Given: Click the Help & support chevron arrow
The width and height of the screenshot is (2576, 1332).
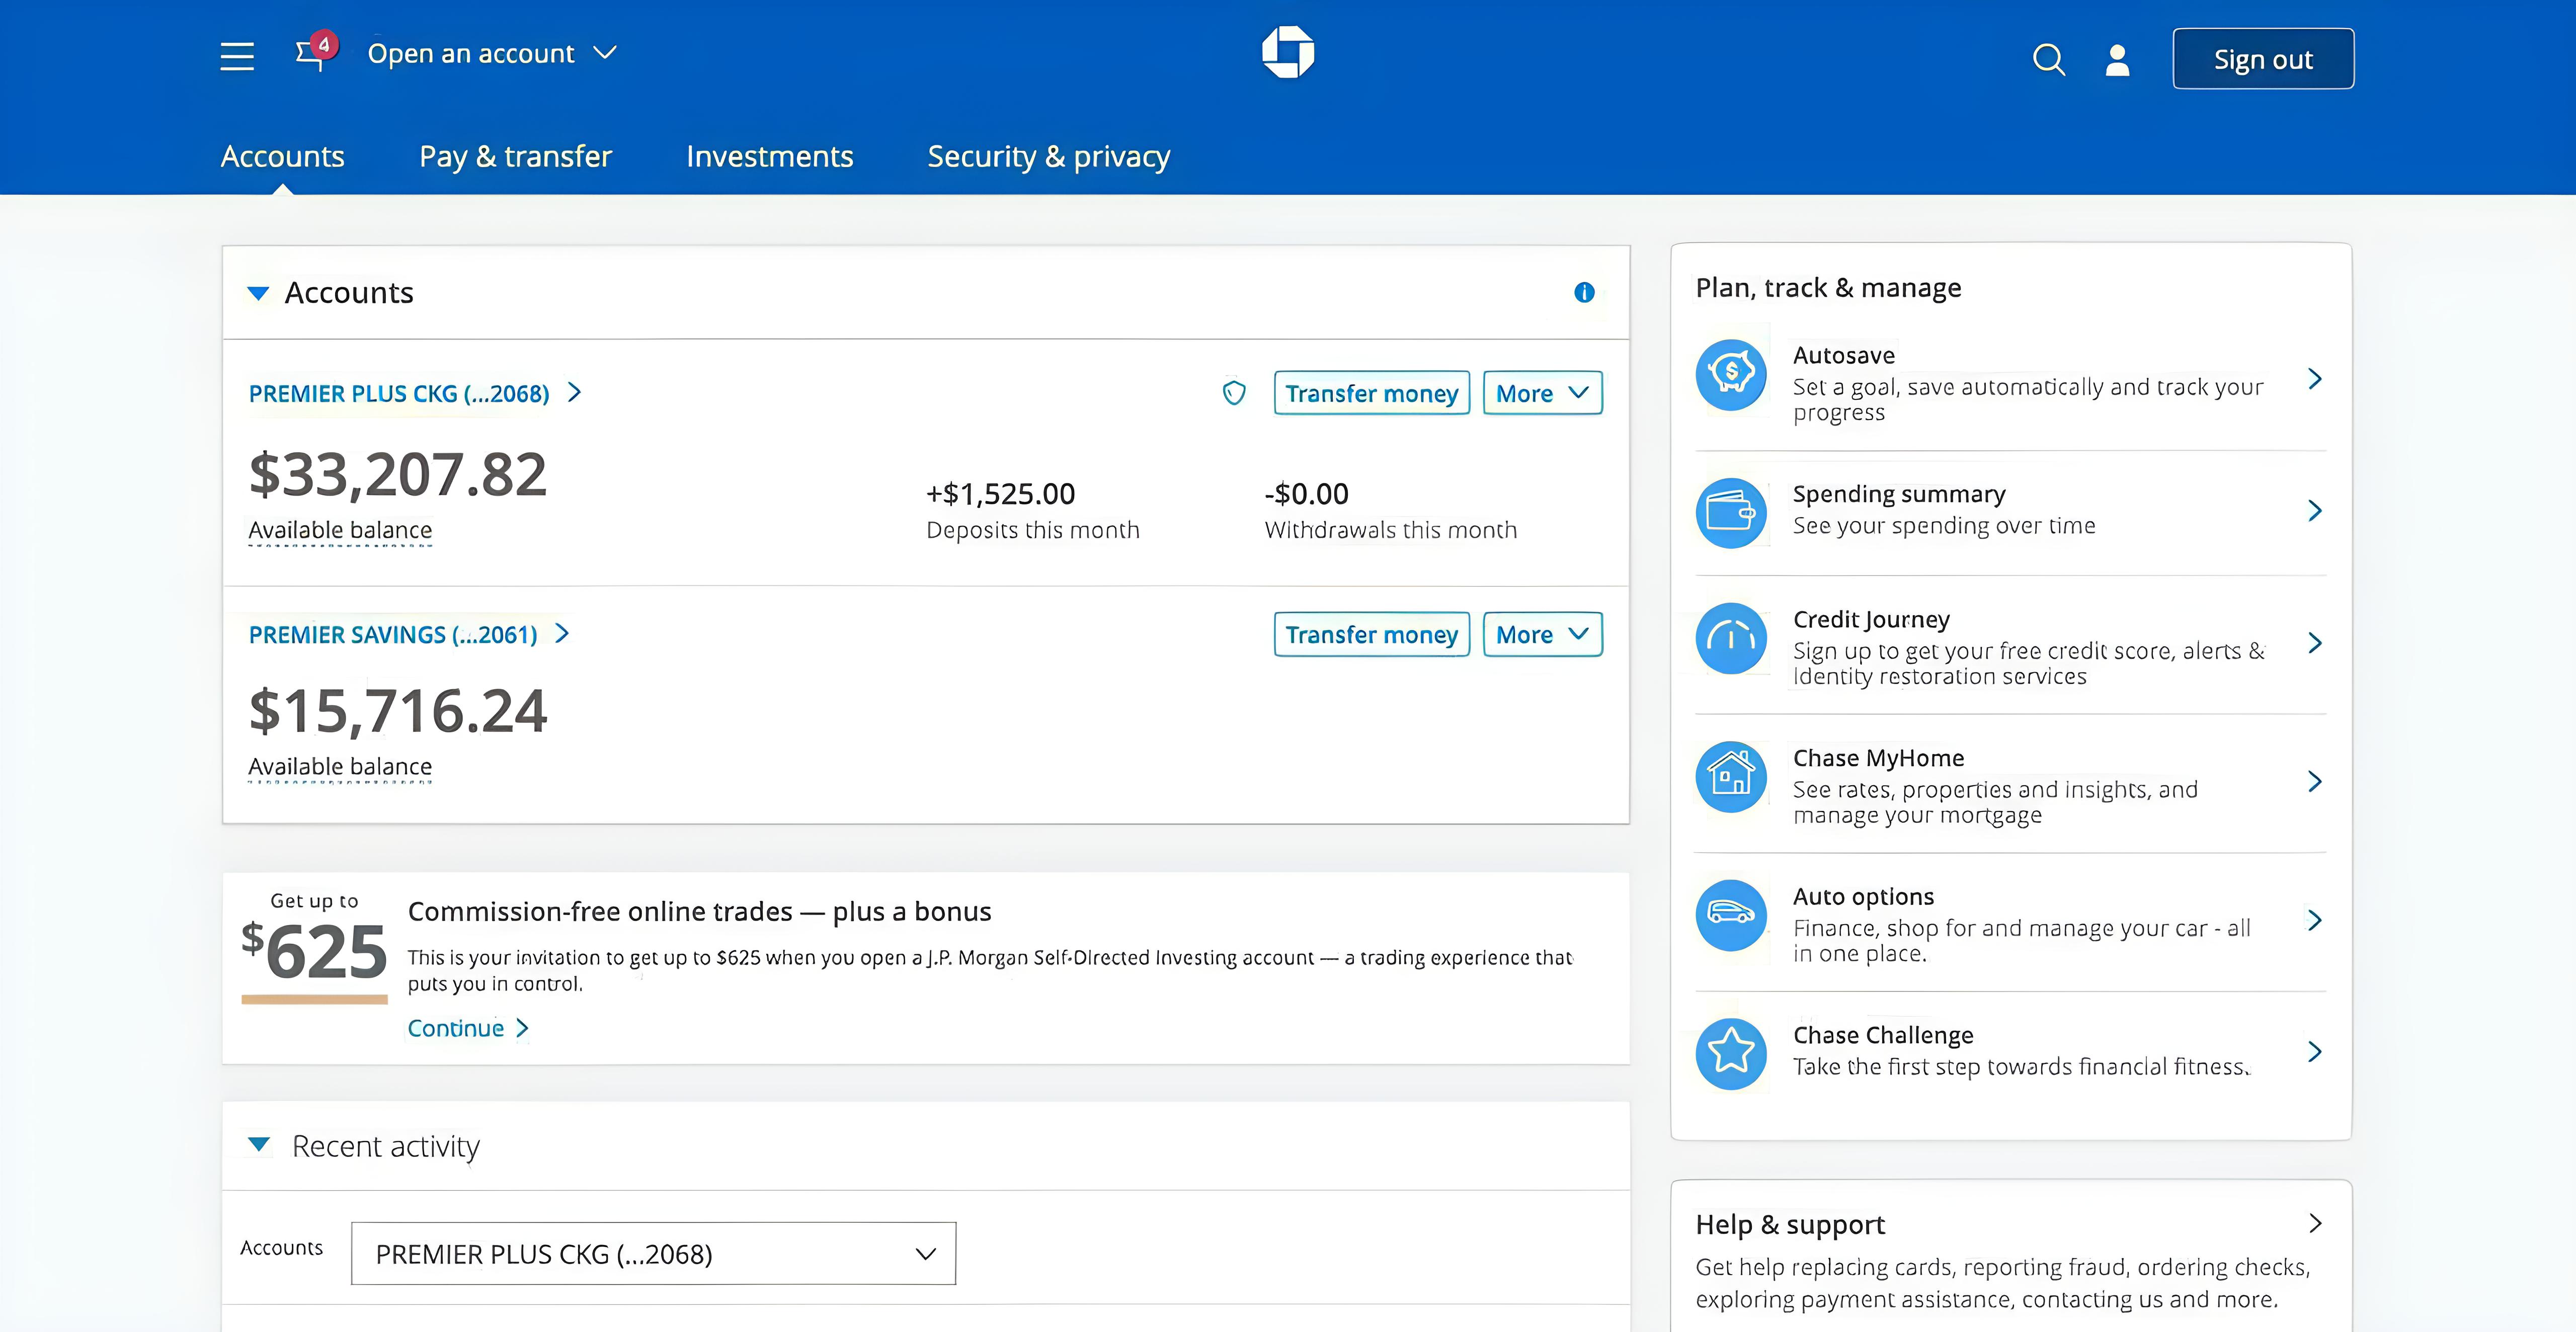Looking at the screenshot, I should [x=2314, y=1223].
